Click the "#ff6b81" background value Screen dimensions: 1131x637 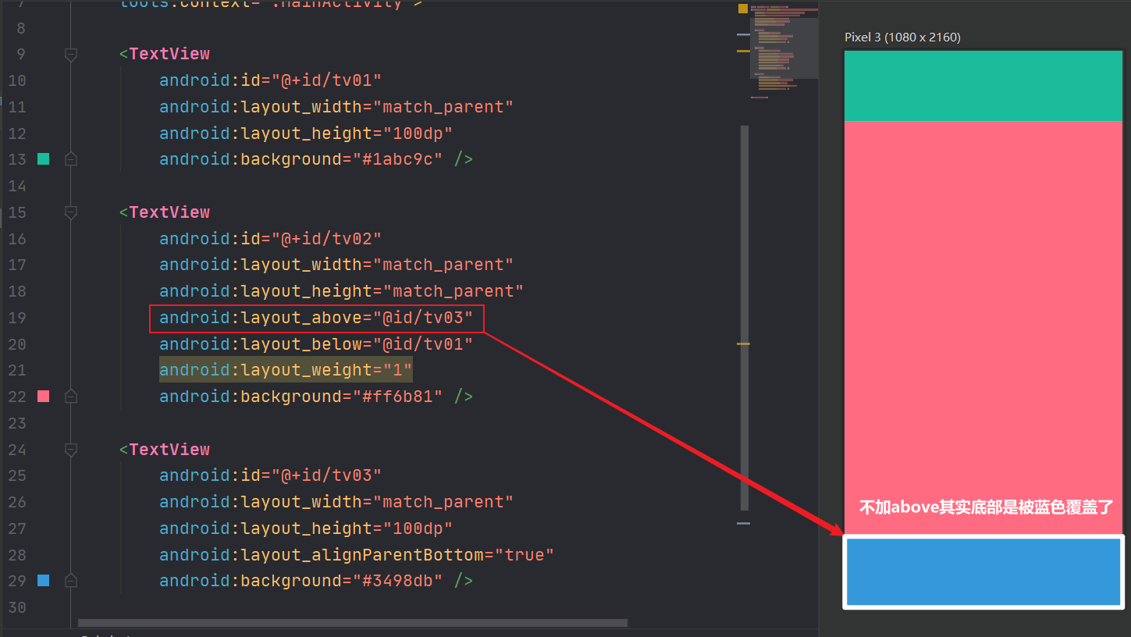pos(397,397)
